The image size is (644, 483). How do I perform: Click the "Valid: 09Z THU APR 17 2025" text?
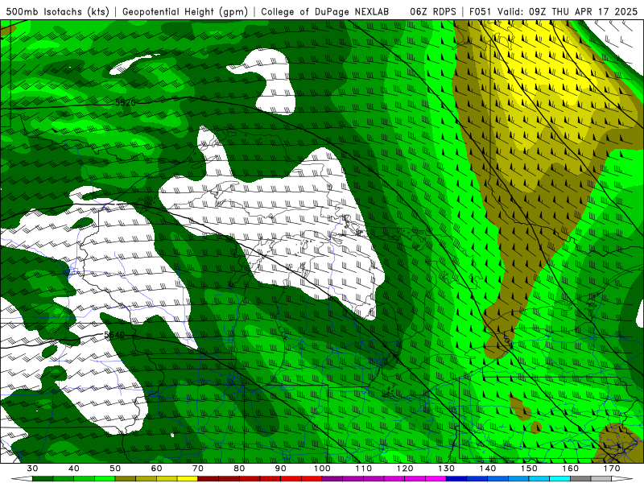[x=568, y=12]
